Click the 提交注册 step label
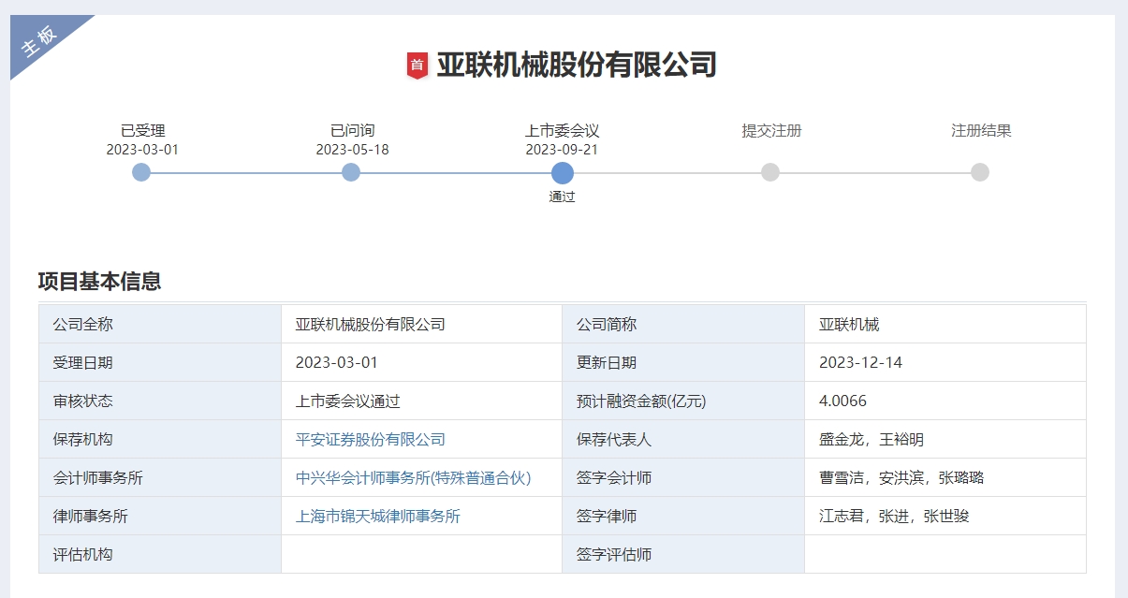1128x598 pixels. 772,131
